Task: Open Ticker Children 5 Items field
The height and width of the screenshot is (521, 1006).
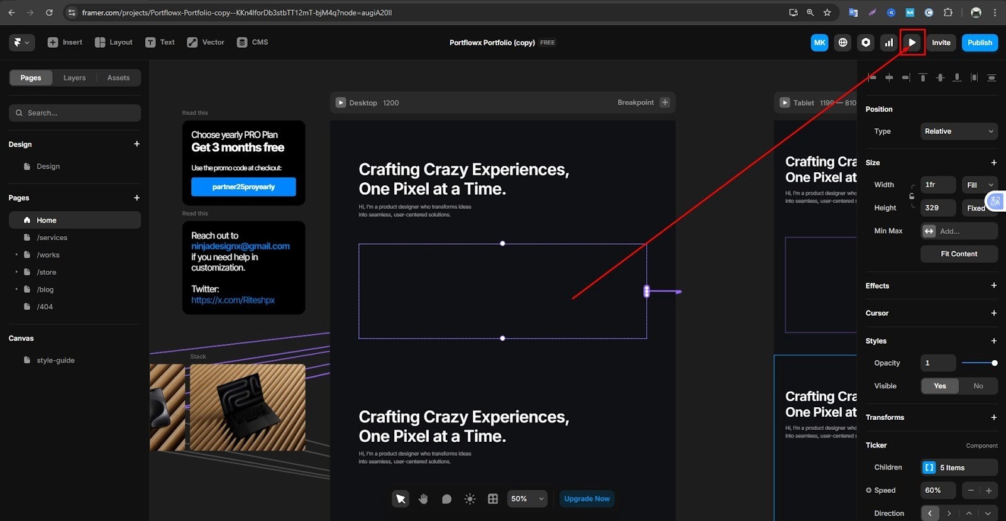Action: point(959,468)
